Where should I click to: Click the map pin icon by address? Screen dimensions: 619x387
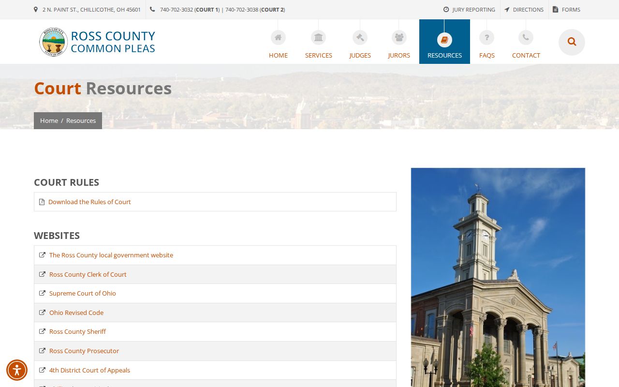(36, 10)
